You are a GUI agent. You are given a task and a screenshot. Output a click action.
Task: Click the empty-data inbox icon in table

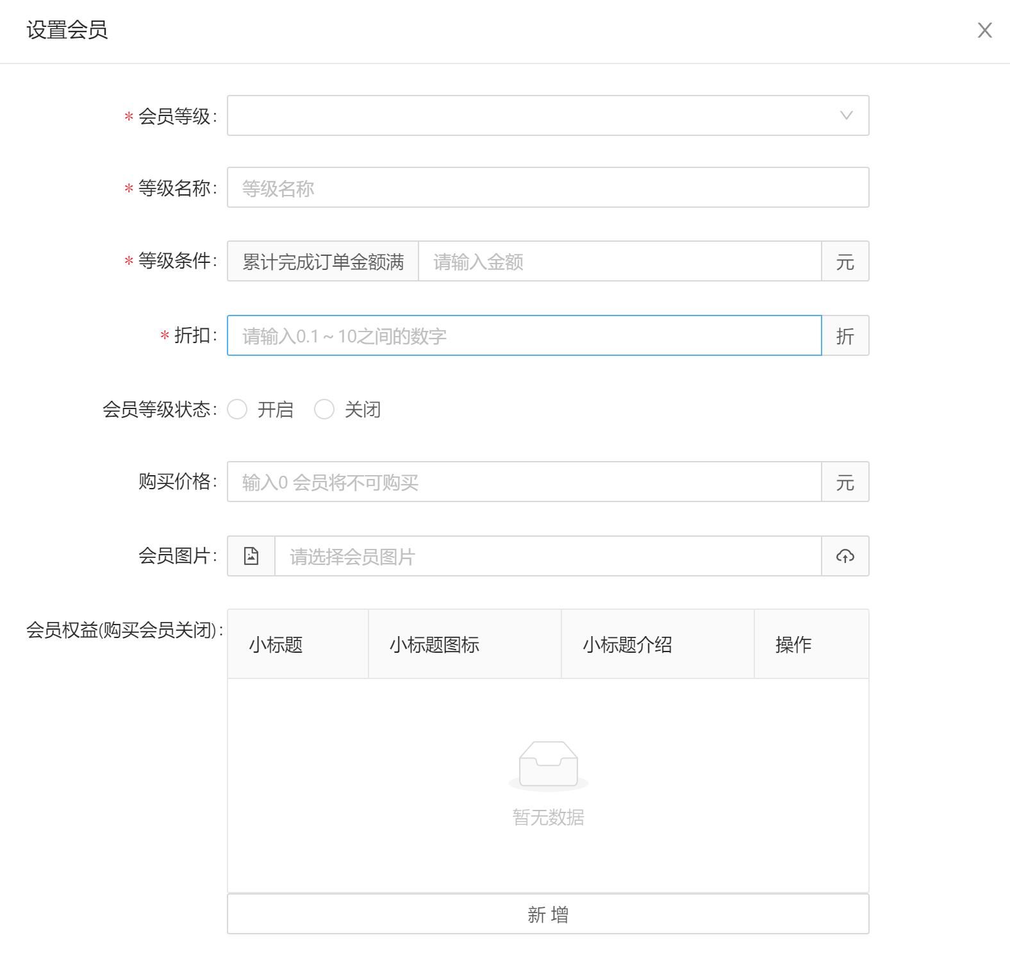coord(548,764)
